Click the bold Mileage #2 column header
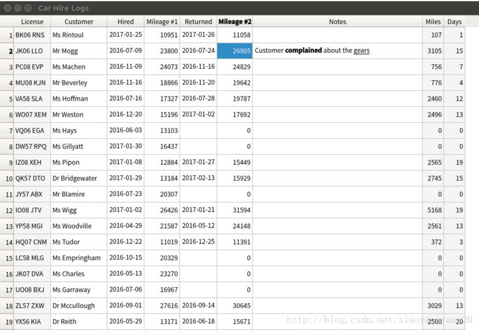This screenshot has height=334, width=479. 235,21
